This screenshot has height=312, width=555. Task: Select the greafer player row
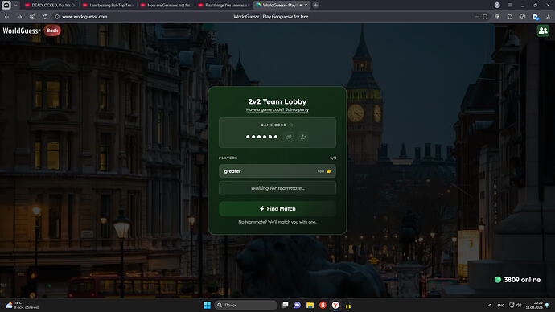point(277,171)
